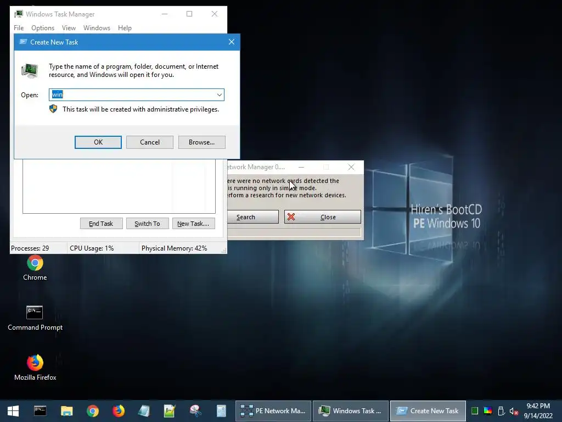Switch to PE Network Manager taskbar button
The height and width of the screenshot is (422, 562).
click(273, 411)
